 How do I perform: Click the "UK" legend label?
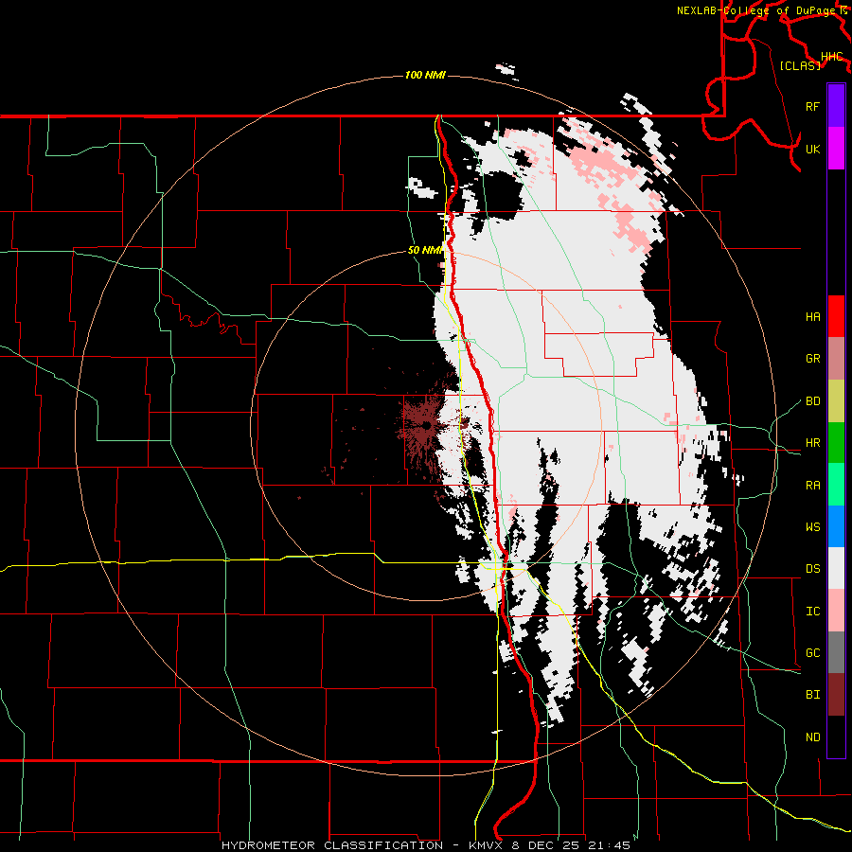[812, 149]
